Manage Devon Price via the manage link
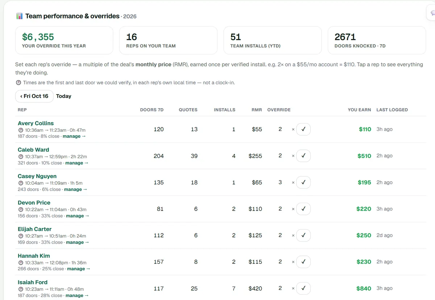 point(78,216)
